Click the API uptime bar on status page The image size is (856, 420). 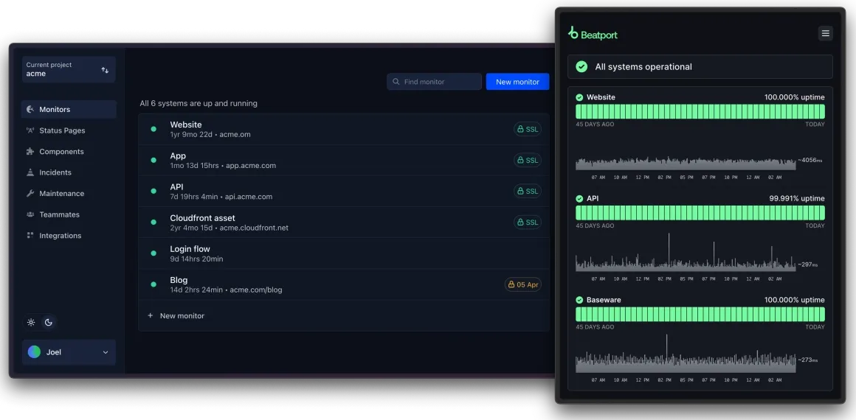point(700,213)
